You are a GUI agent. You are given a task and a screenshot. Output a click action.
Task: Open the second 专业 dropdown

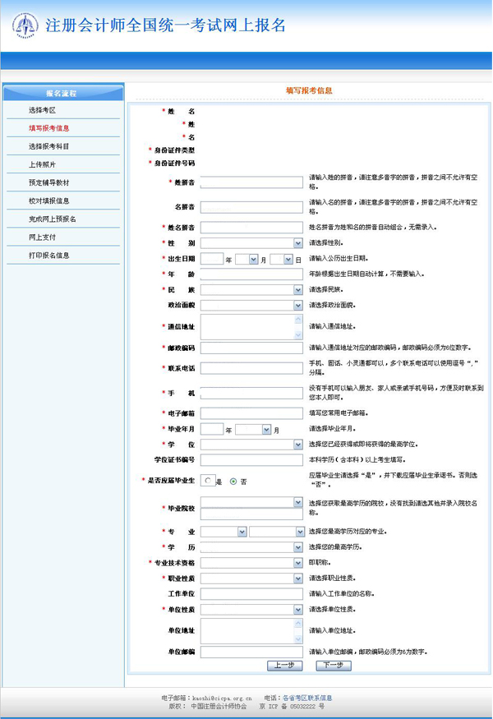tap(277, 532)
